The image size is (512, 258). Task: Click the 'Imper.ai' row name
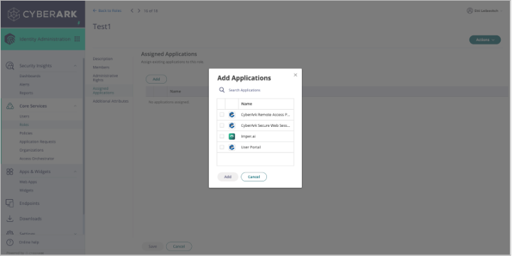[x=248, y=137]
